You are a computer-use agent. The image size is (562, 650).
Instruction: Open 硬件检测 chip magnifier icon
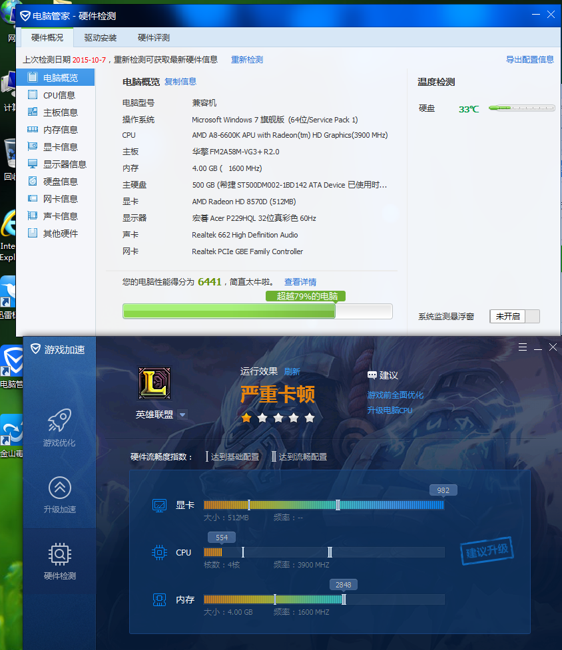coord(60,554)
